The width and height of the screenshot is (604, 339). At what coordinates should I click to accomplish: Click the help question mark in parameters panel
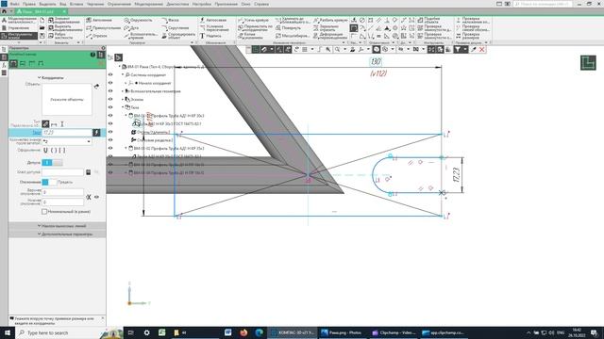tap(92, 55)
